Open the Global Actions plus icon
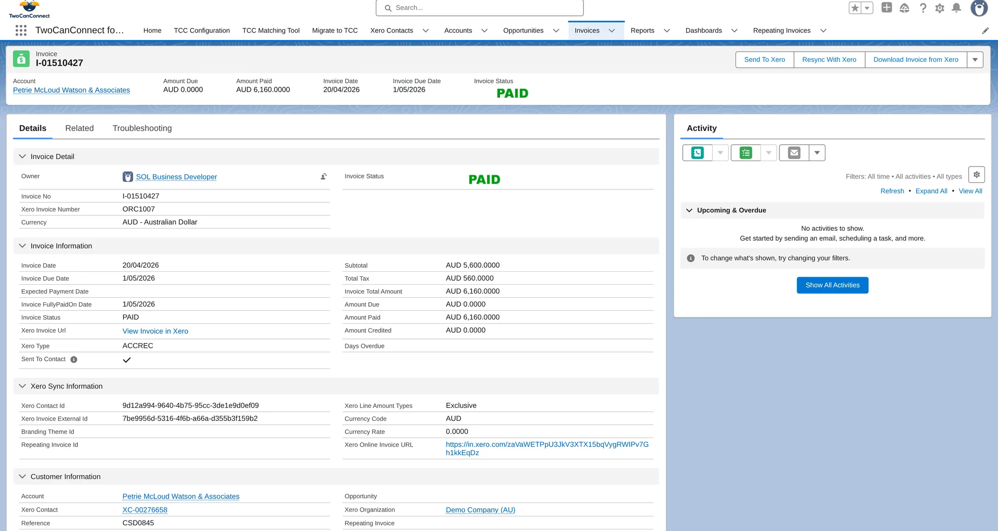This screenshot has width=998, height=531. point(887,7)
